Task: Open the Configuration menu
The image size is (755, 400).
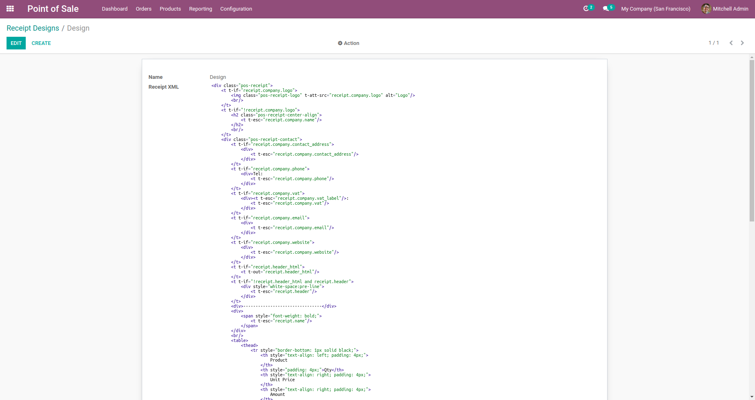Action: point(236,9)
